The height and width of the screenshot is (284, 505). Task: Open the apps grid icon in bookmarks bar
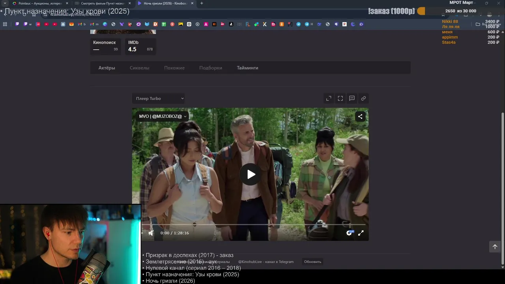point(5,24)
